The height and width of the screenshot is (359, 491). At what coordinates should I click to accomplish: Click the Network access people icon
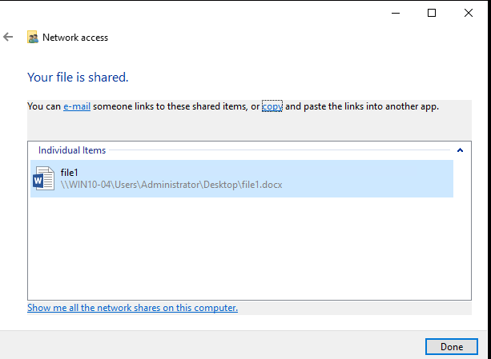tap(33, 38)
